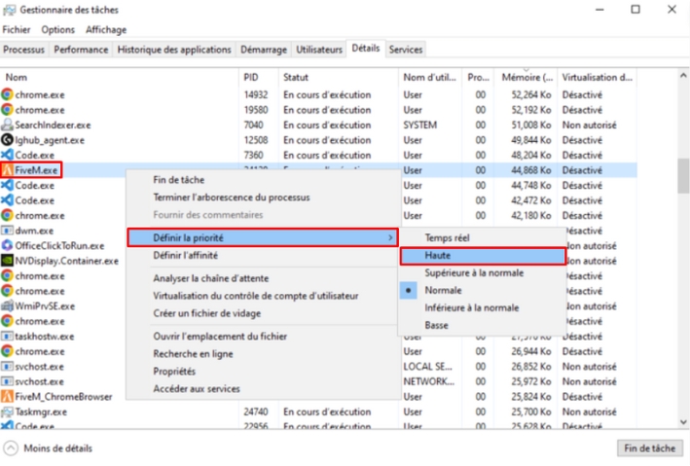Click the NVDisplay.Container.exe icon
Screen dimensions: 690x466
(x=8, y=261)
